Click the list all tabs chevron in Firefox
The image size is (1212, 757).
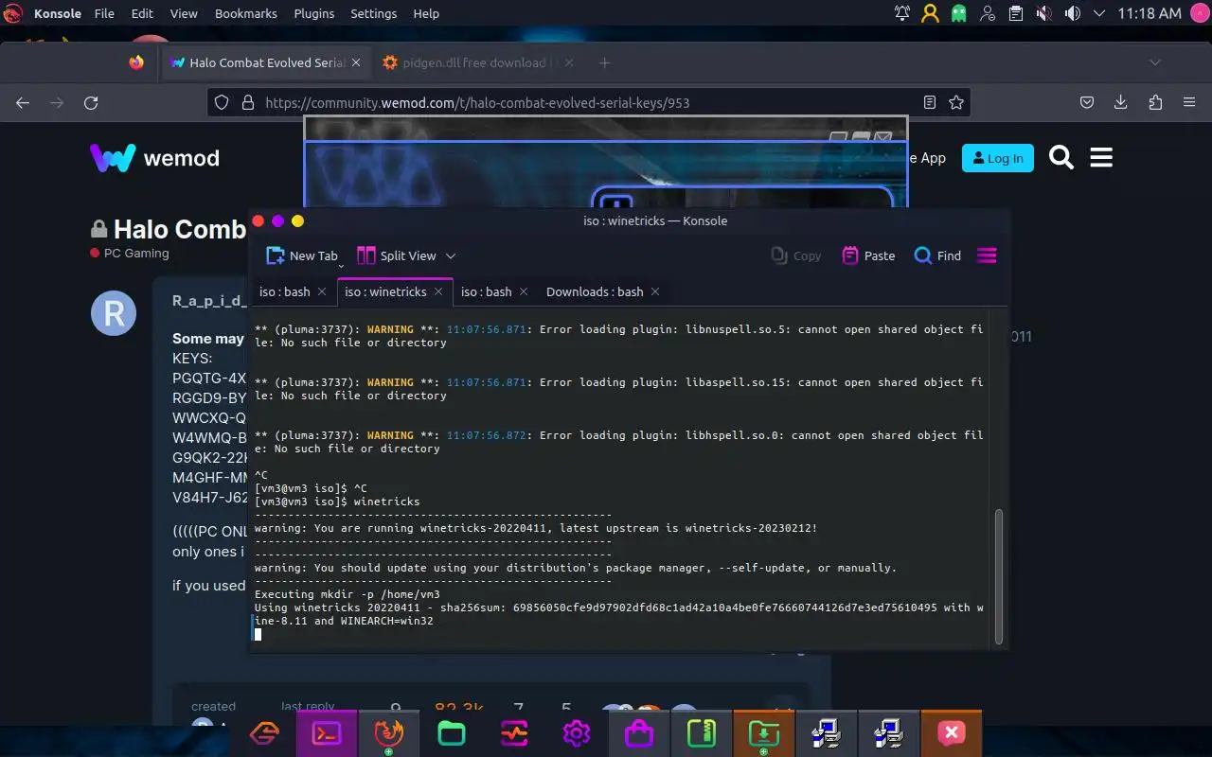tap(1154, 62)
